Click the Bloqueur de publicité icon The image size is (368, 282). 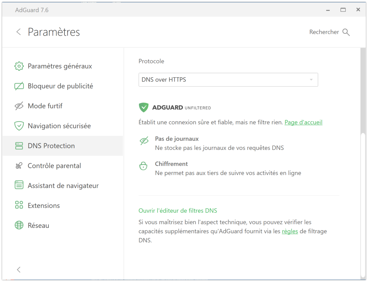(x=19, y=86)
